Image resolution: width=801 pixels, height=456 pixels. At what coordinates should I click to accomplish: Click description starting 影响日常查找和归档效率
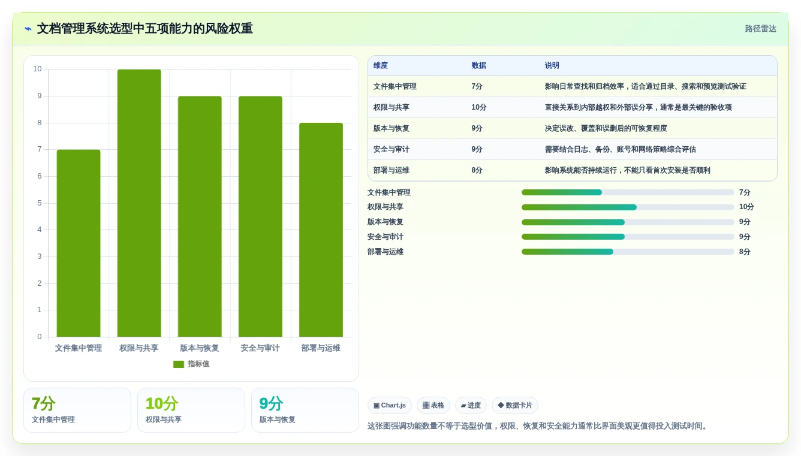tap(645, 87)
